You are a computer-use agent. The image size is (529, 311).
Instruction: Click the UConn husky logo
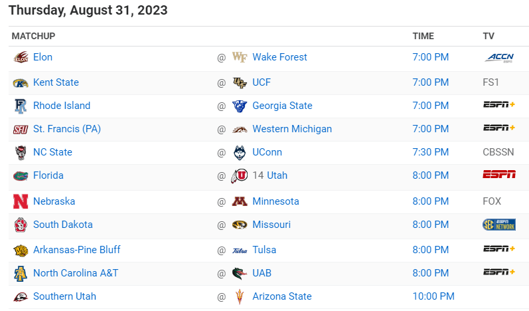click(240, 153)
